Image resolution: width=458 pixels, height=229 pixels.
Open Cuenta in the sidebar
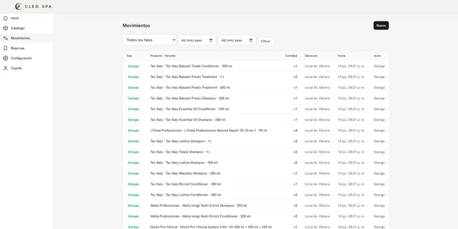click(x=26, y=68)
